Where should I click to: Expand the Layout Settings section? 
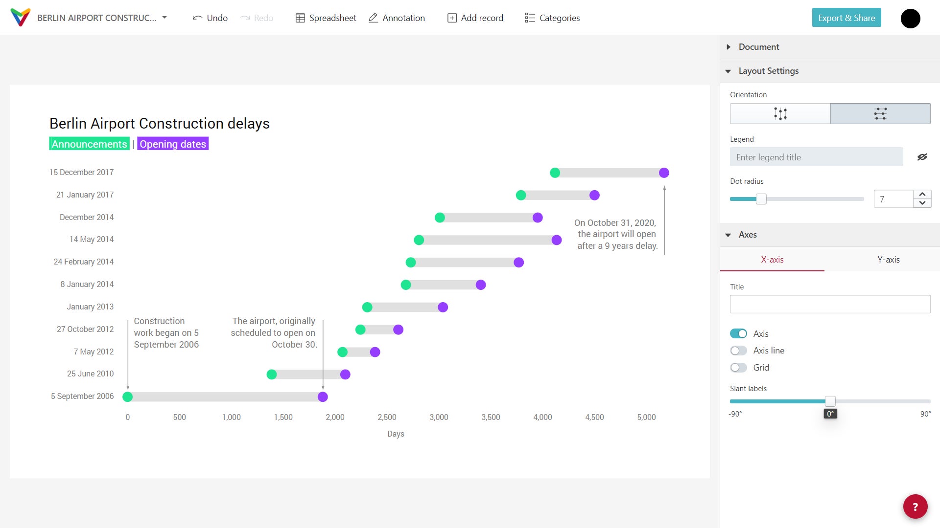pos(729,71)
